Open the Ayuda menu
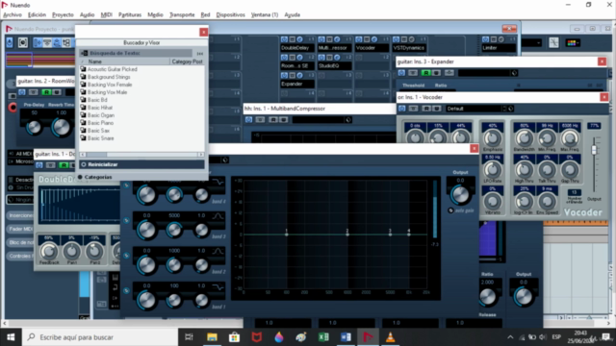 [x=292, y=14]
